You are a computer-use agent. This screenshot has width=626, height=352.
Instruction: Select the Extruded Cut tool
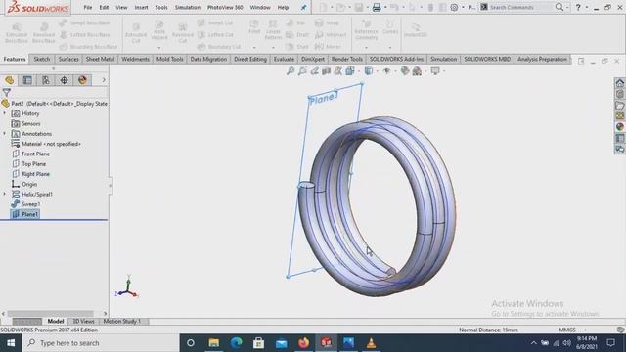pyautogui.click(x=136, y=32)
